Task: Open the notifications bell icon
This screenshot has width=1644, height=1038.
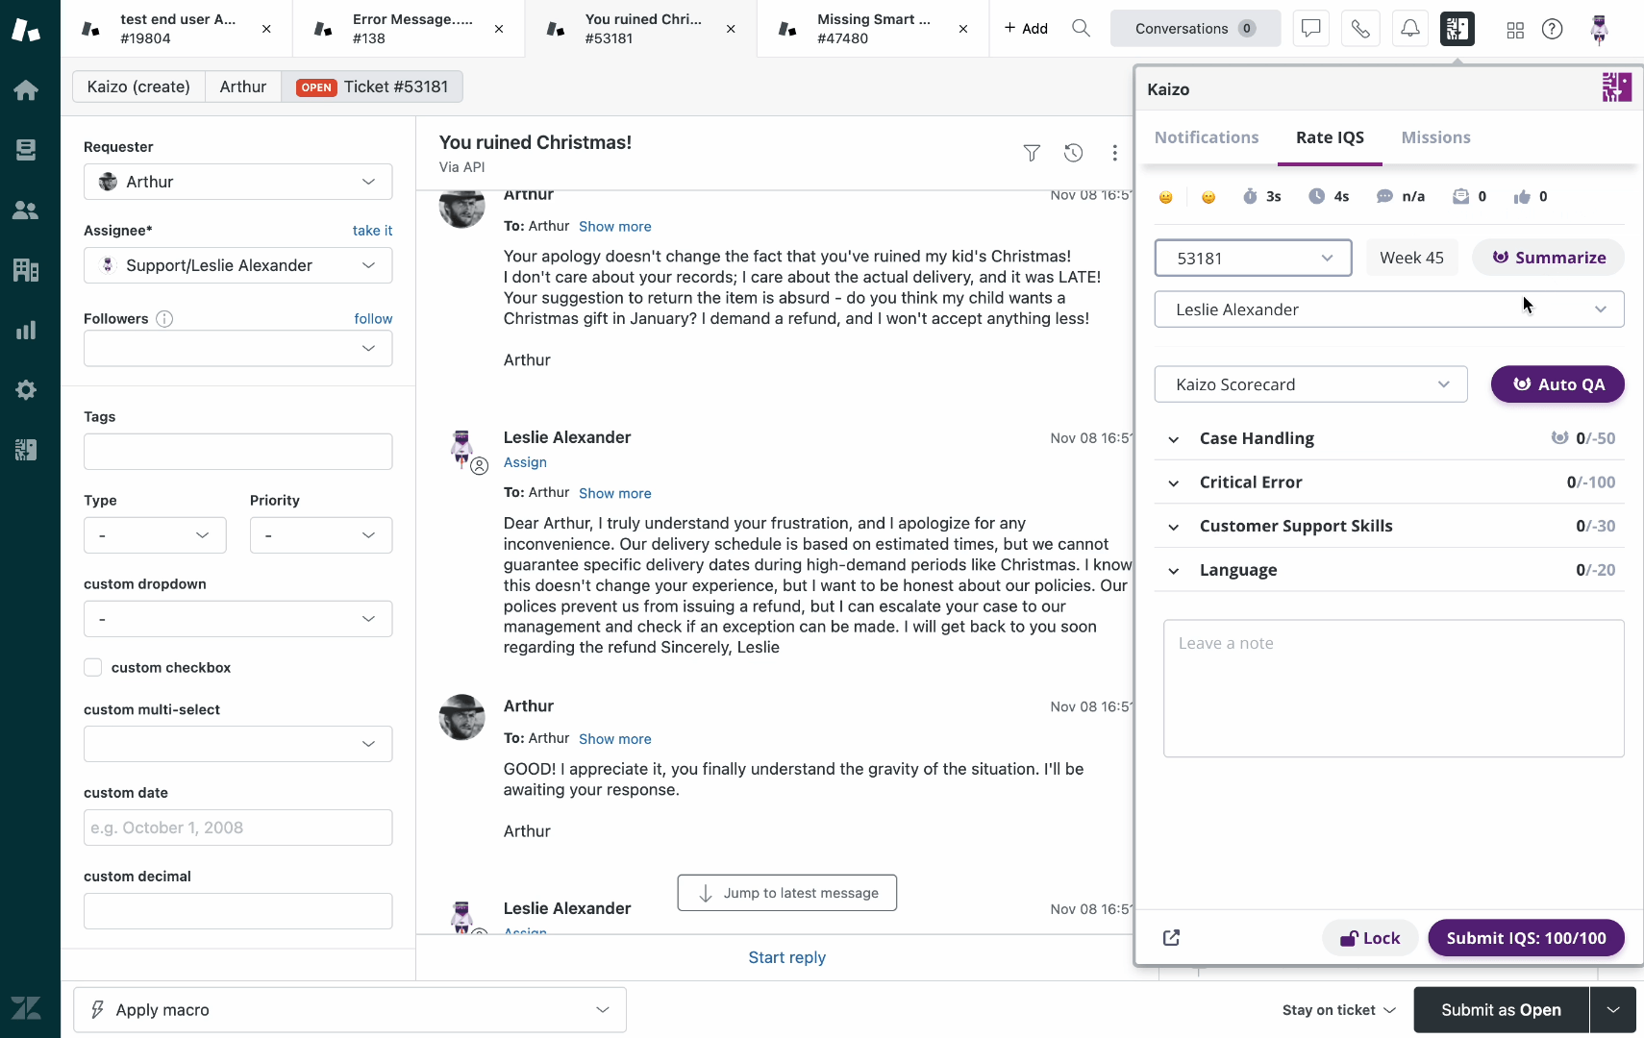Action: tap(1409, 29)
